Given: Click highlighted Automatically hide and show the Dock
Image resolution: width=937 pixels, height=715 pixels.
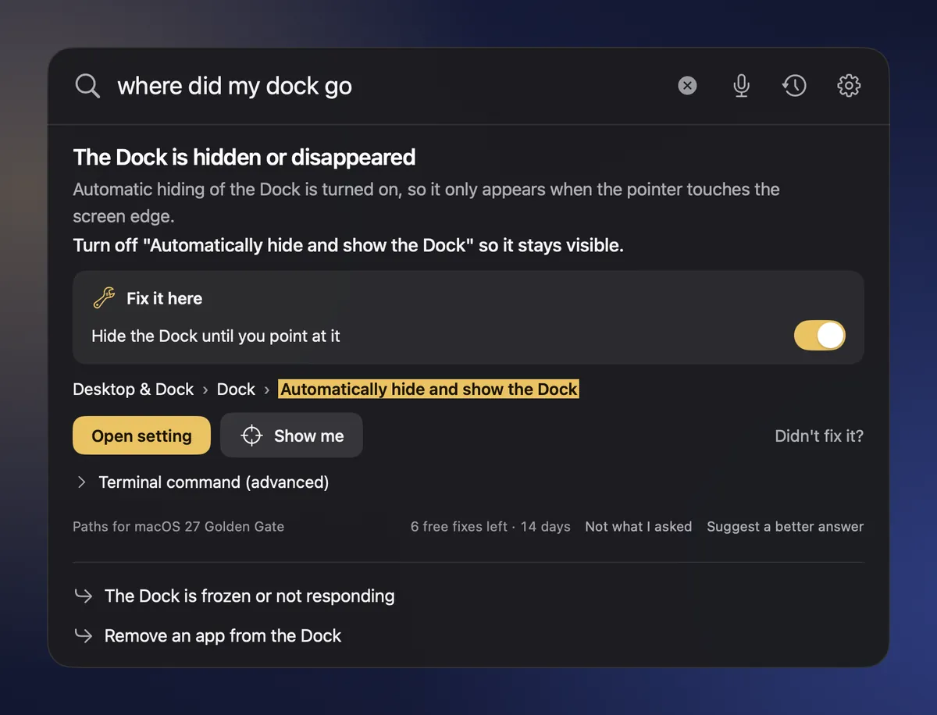Looking at the screenshot, I should [x=429, y=390].
